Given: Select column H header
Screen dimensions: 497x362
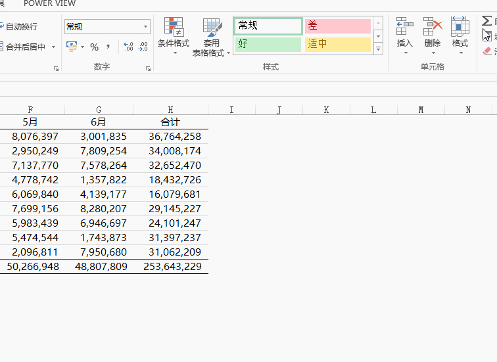Looking at the screenshot, I should point(170,110).
